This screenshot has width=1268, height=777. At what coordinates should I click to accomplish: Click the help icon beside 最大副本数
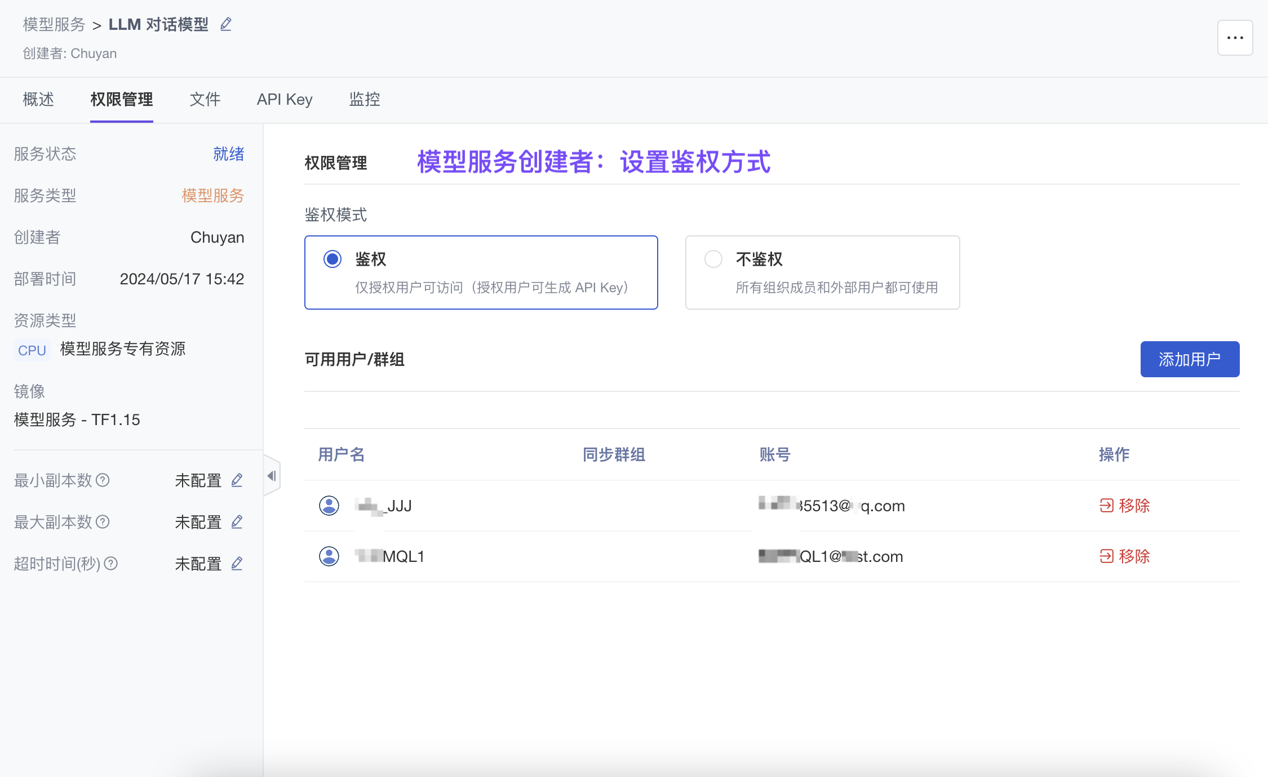pos(103,522)
